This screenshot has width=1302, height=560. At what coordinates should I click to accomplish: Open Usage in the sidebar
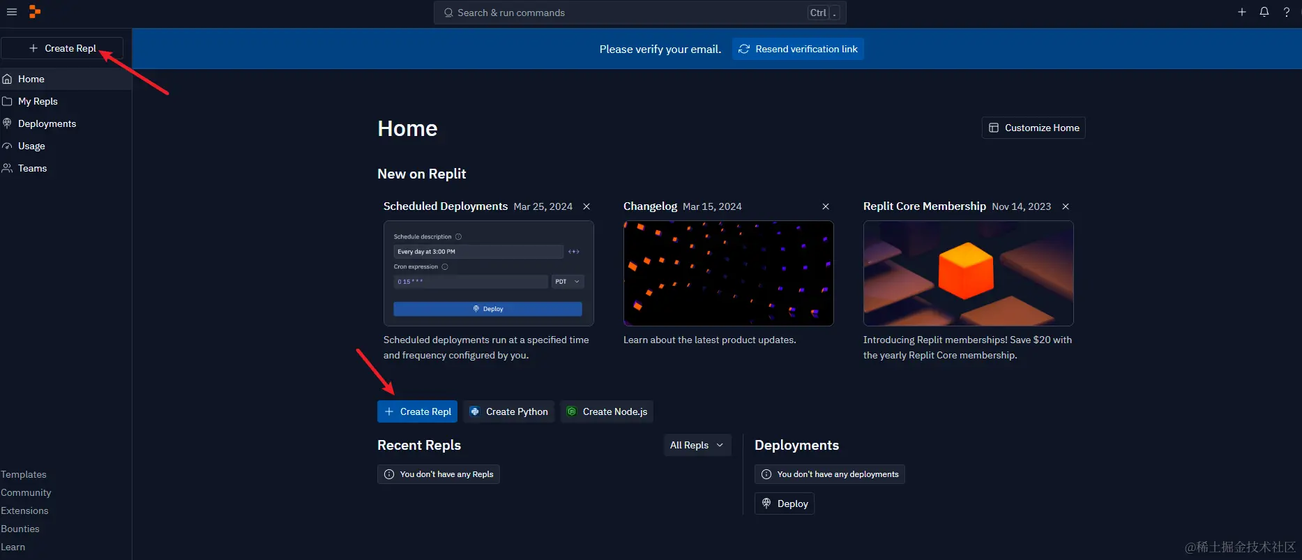[x=66, y=146]
